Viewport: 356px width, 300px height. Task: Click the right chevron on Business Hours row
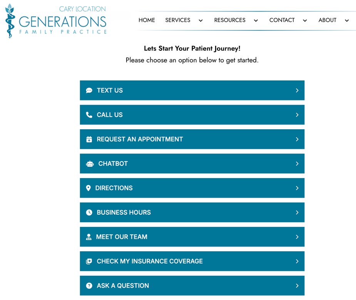[x=297, y=212]
